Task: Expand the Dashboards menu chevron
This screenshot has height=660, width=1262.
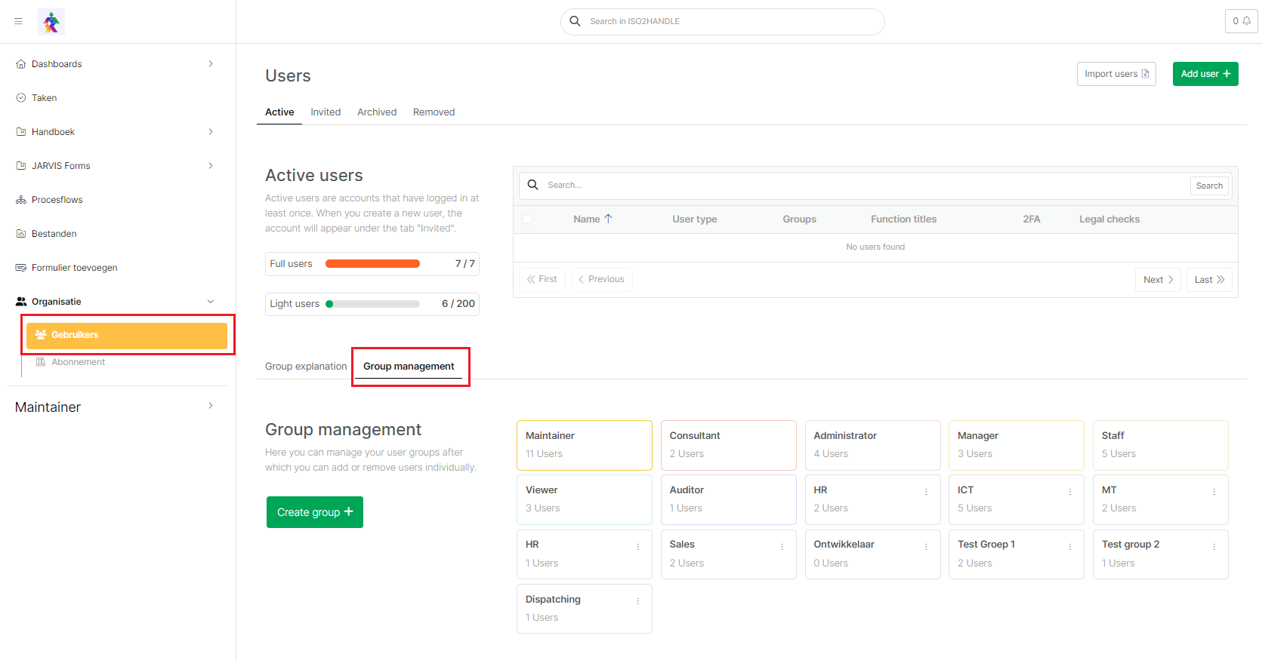Action: [211, 64]
